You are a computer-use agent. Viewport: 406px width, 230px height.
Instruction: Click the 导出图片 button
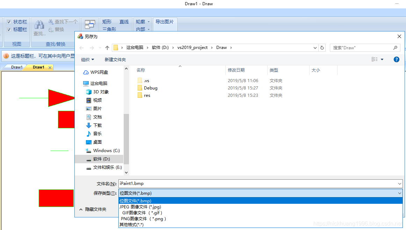pos(165,22)
